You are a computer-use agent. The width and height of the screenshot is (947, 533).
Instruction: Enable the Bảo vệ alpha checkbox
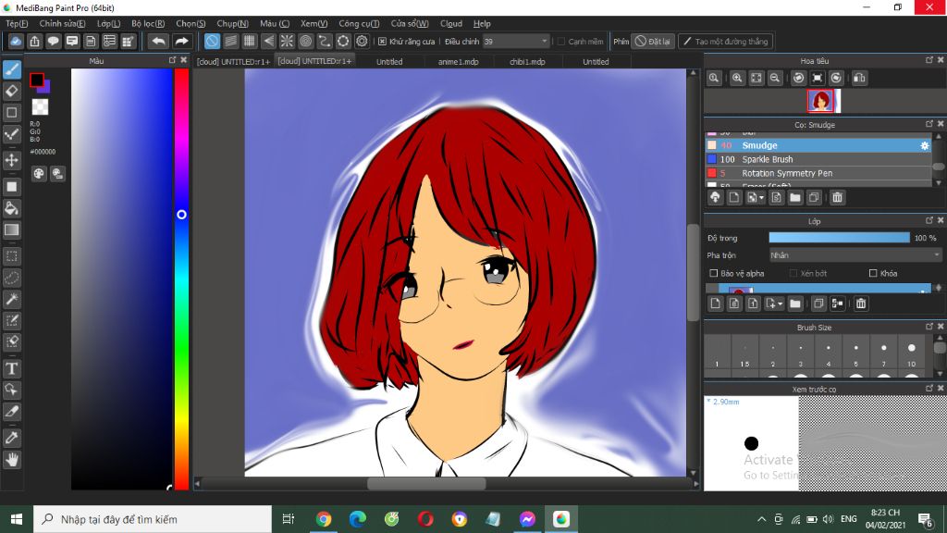(x=713, y=273)
